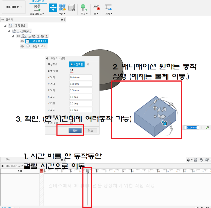Viewport: 211px width, 208px height.
Task: Click the Show/Hide component visibility tool
Action: coord(72,8)
